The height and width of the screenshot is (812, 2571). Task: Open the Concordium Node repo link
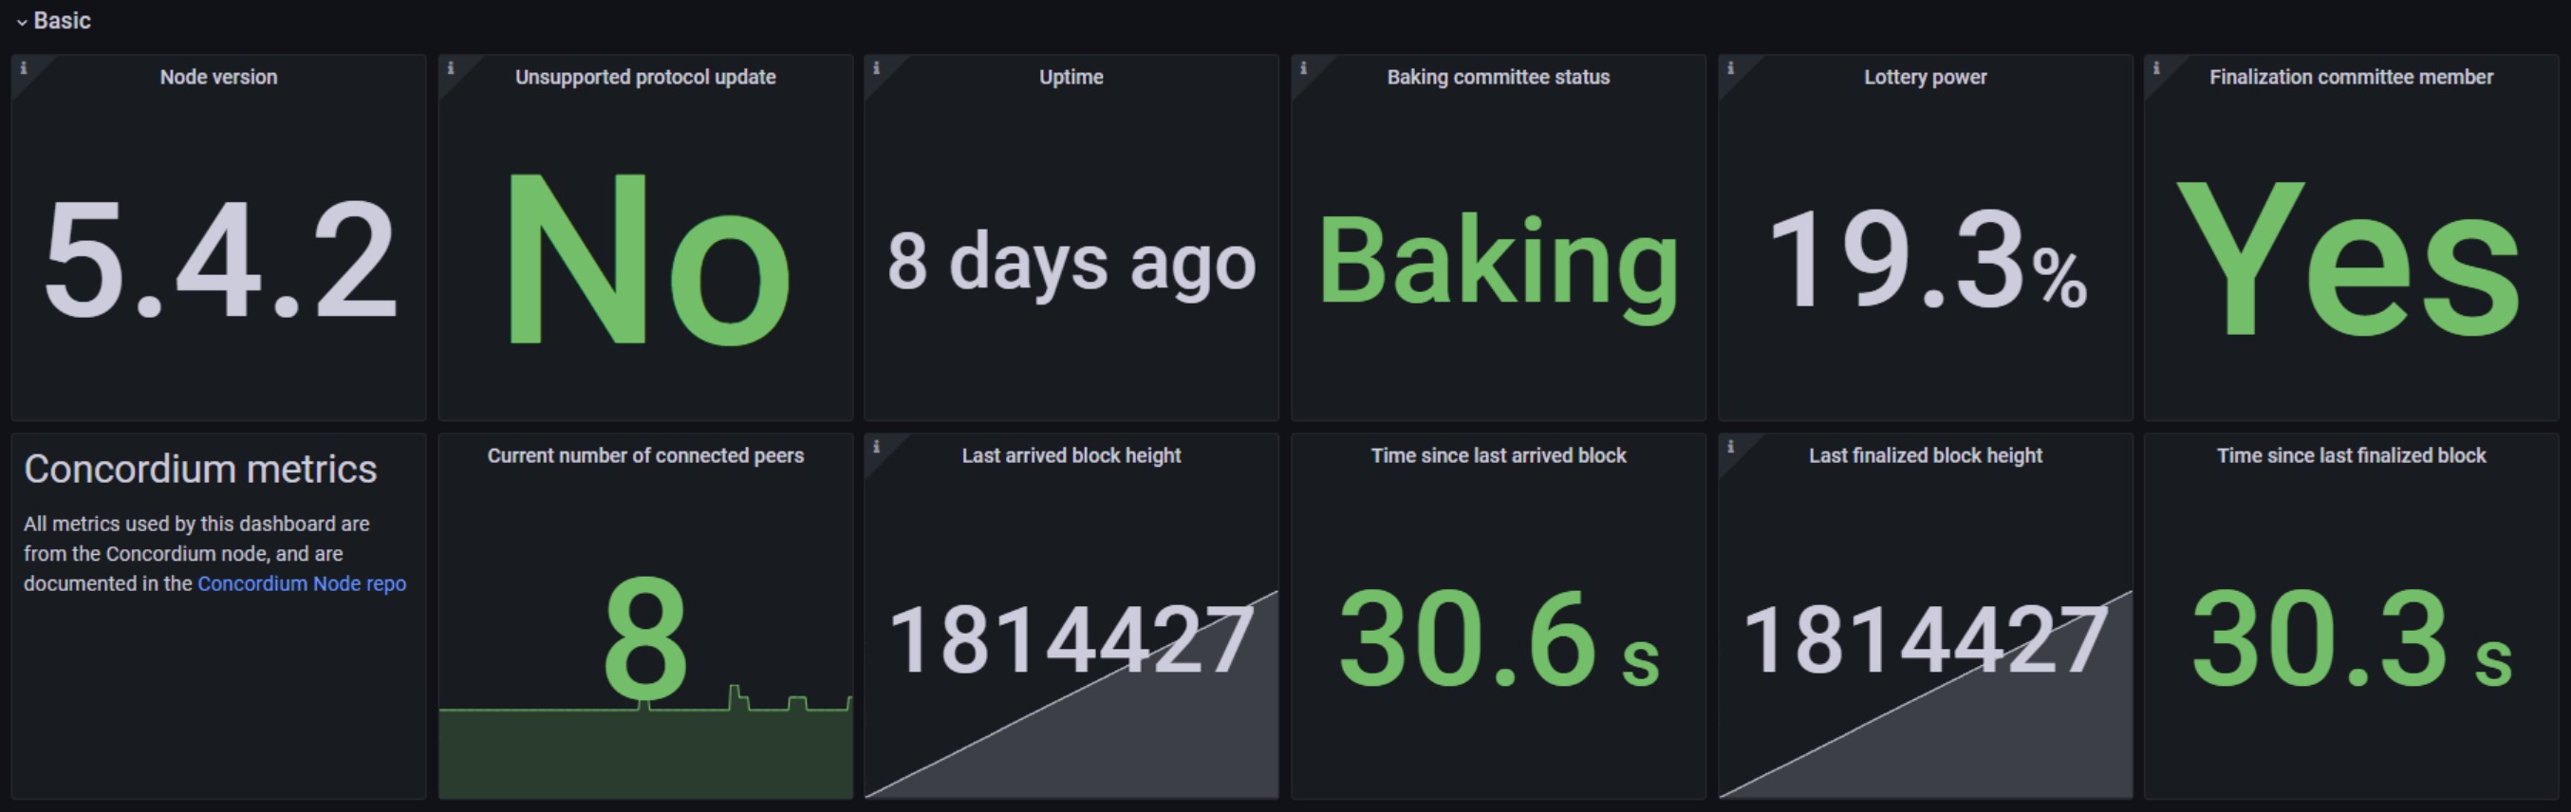(x=302, y=583)
